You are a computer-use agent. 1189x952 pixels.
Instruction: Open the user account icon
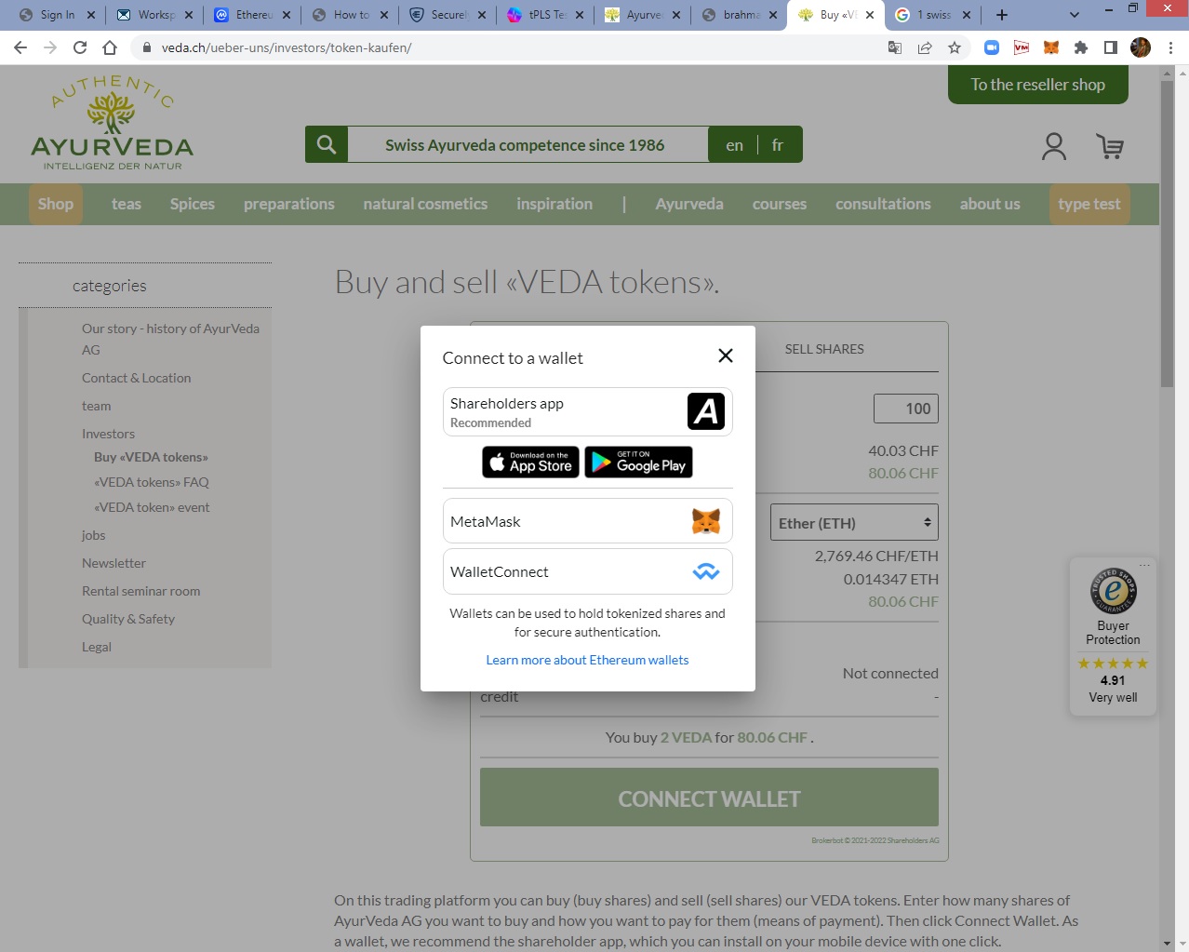[x=1054, y=146]
